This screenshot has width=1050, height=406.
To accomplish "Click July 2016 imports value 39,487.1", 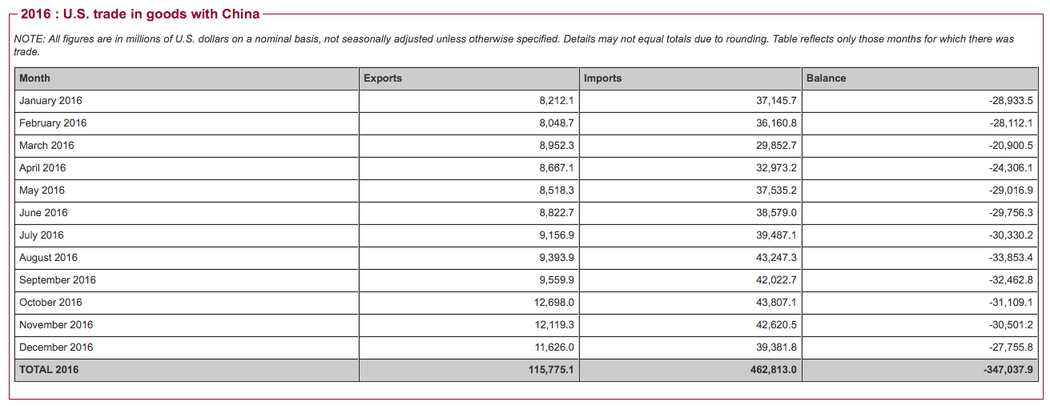I will (774, 235).
